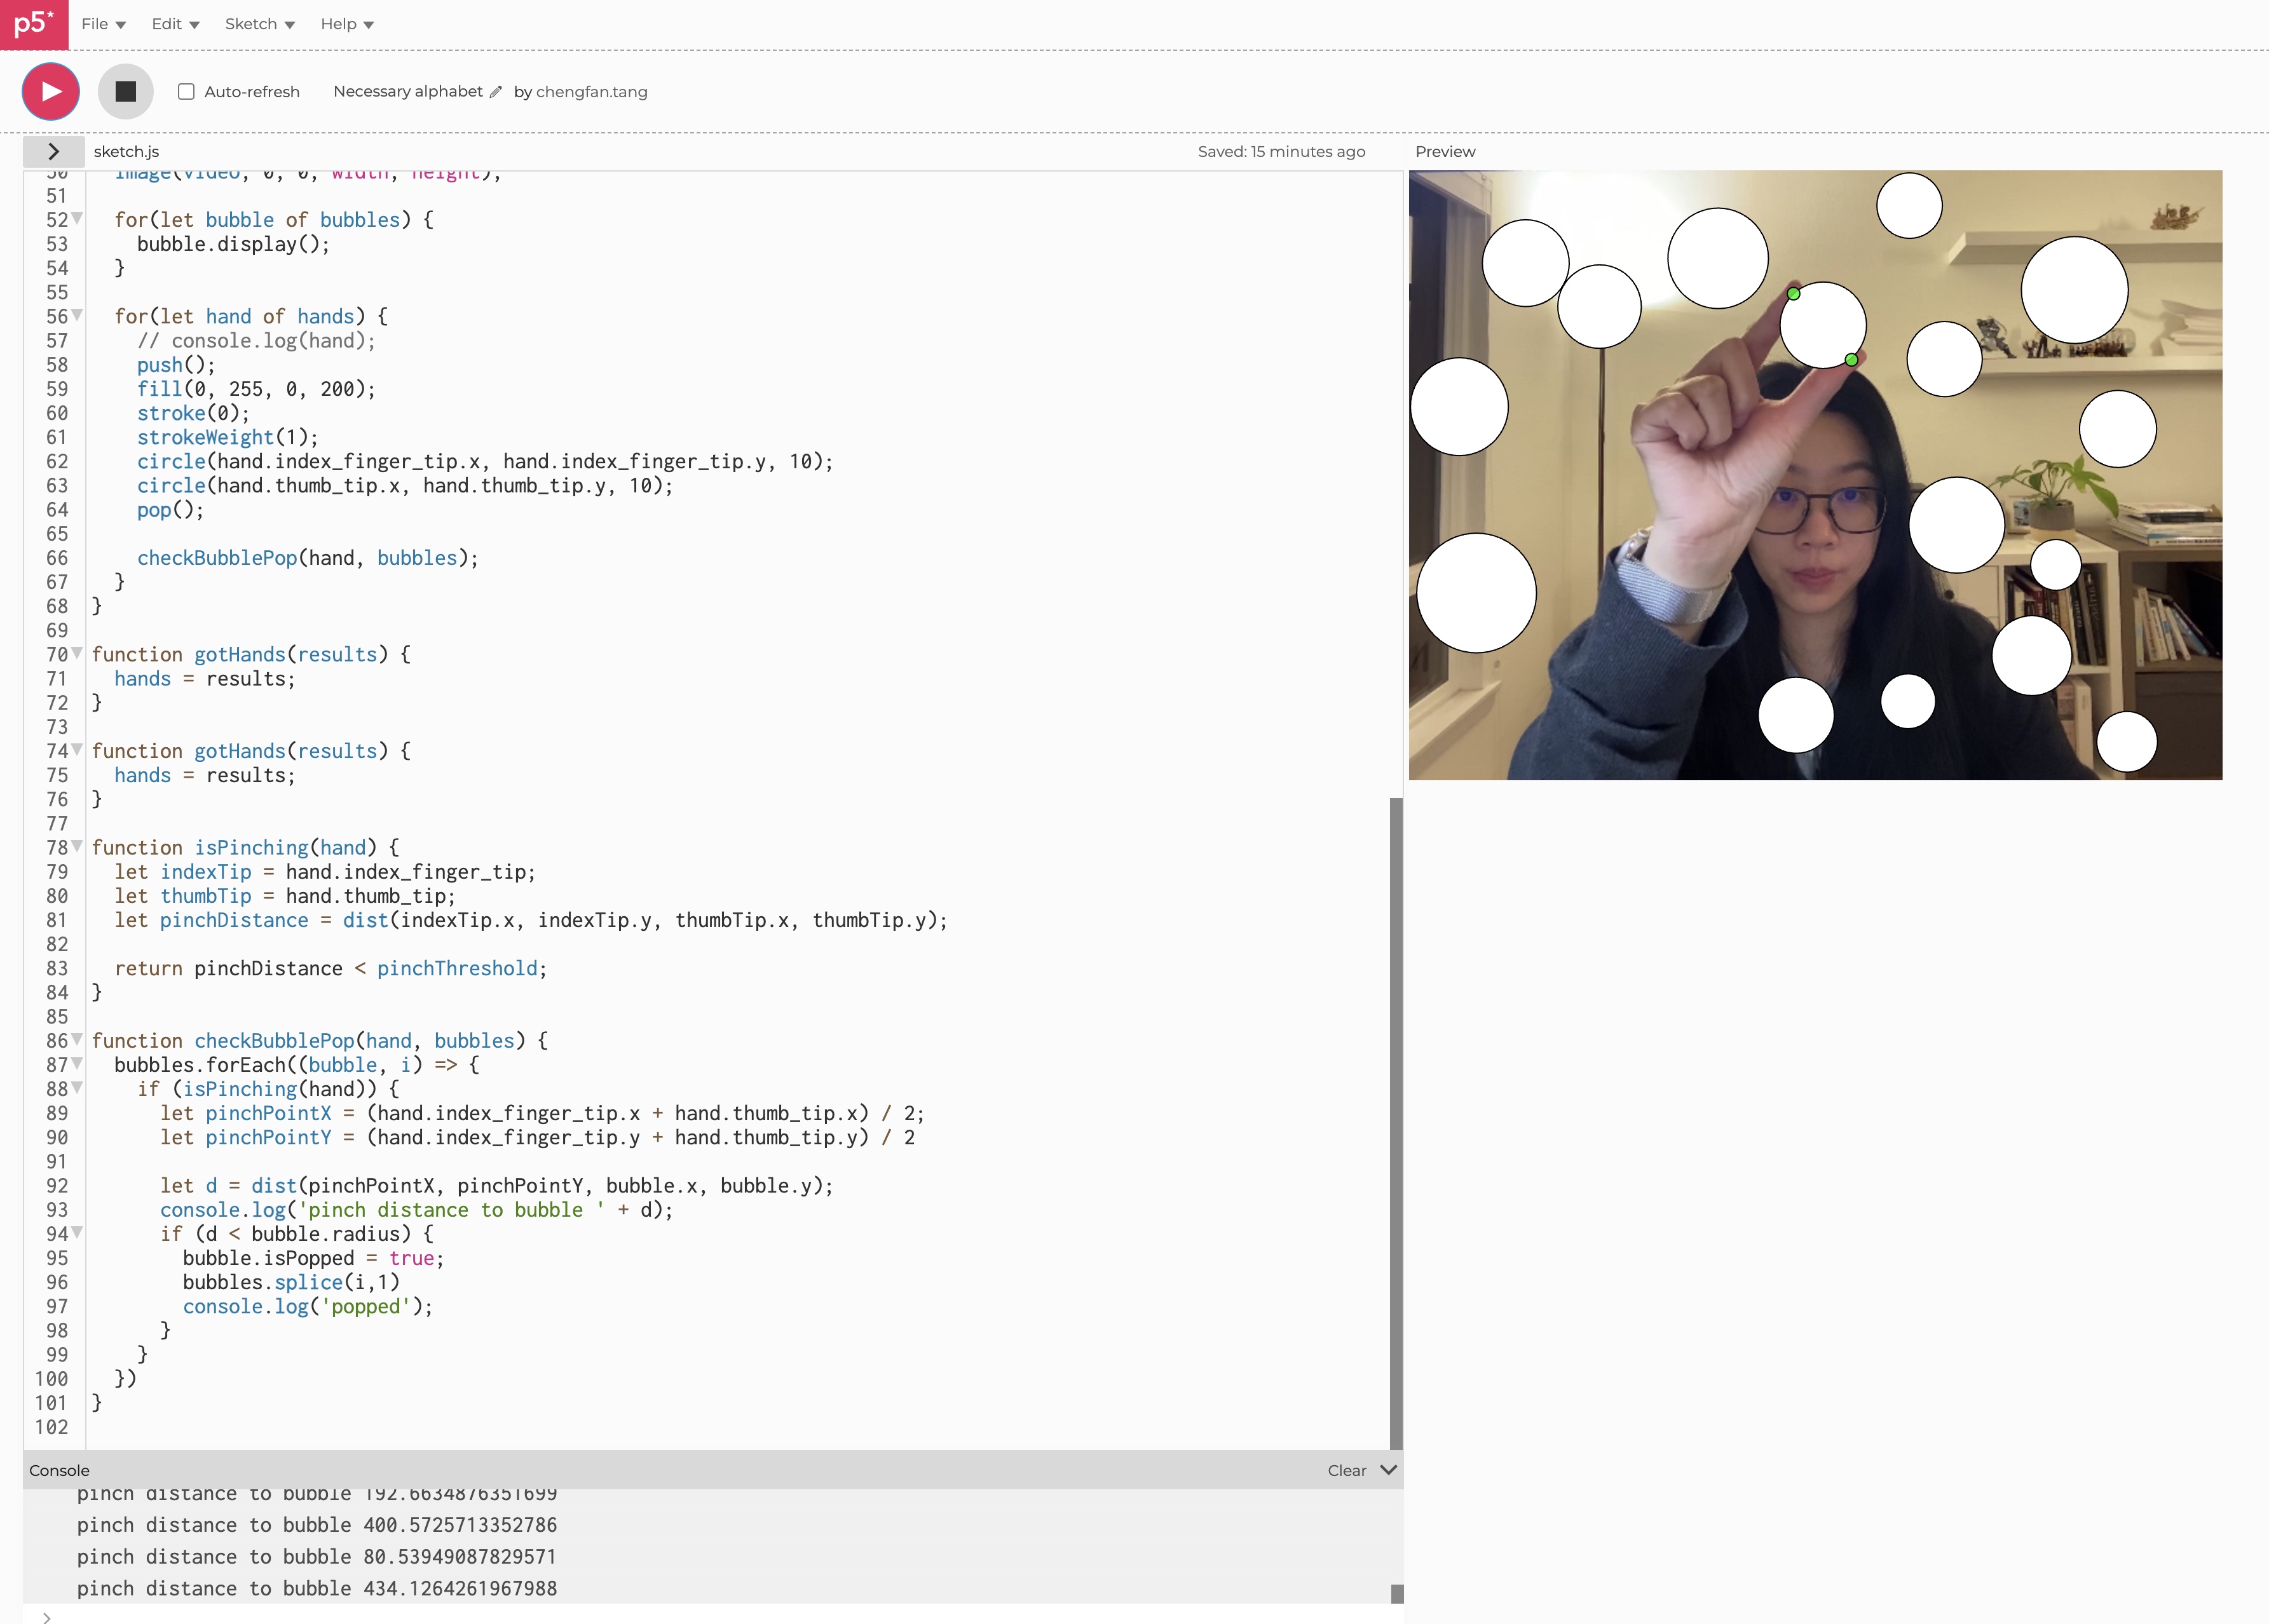Fold the code block at line 56

click(77, 316)
